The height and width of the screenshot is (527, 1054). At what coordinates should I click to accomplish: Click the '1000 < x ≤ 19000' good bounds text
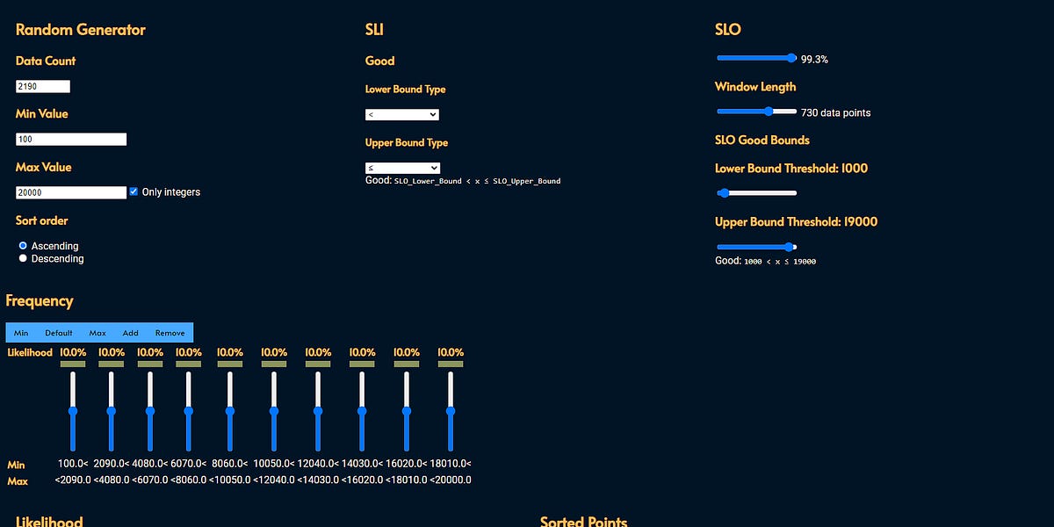point(780,262)
